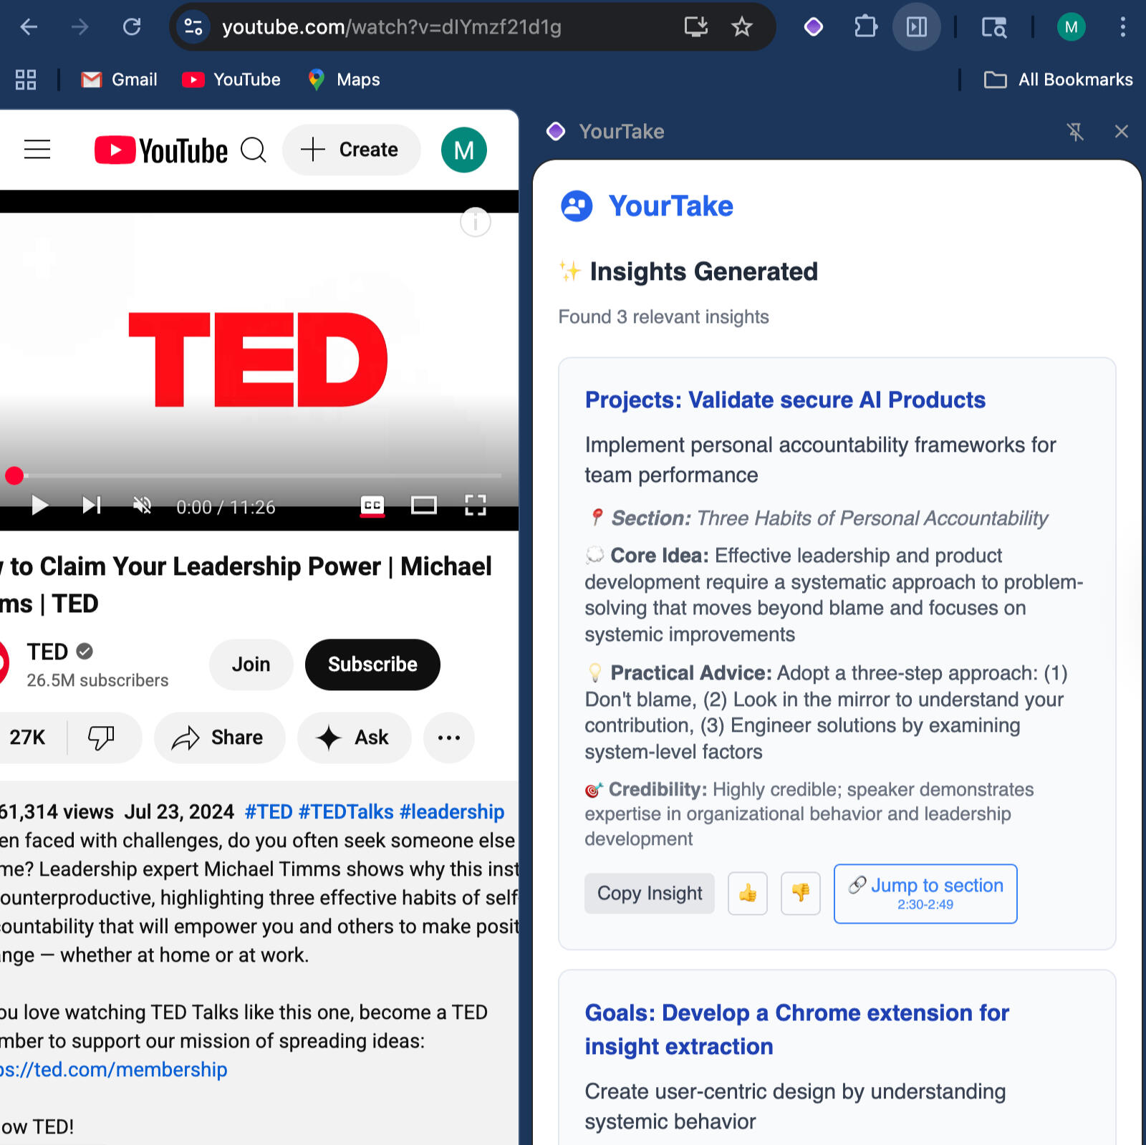1146x1145 pixels.
Task: Open the #TED hashtag
Action: click(x=269, y=811)
